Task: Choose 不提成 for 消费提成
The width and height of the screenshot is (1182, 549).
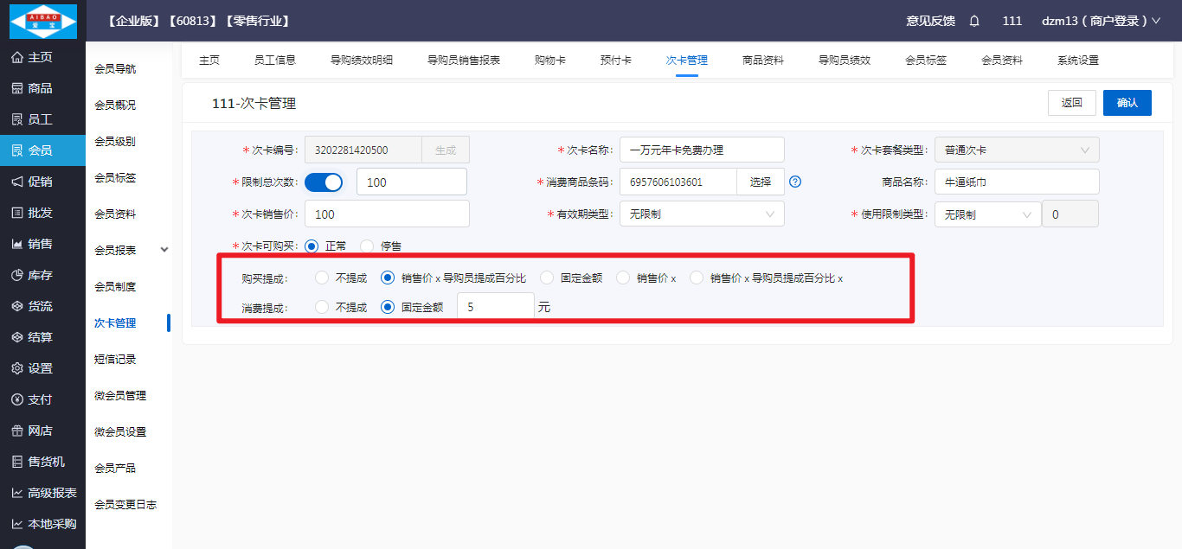Action: (322, 307)
